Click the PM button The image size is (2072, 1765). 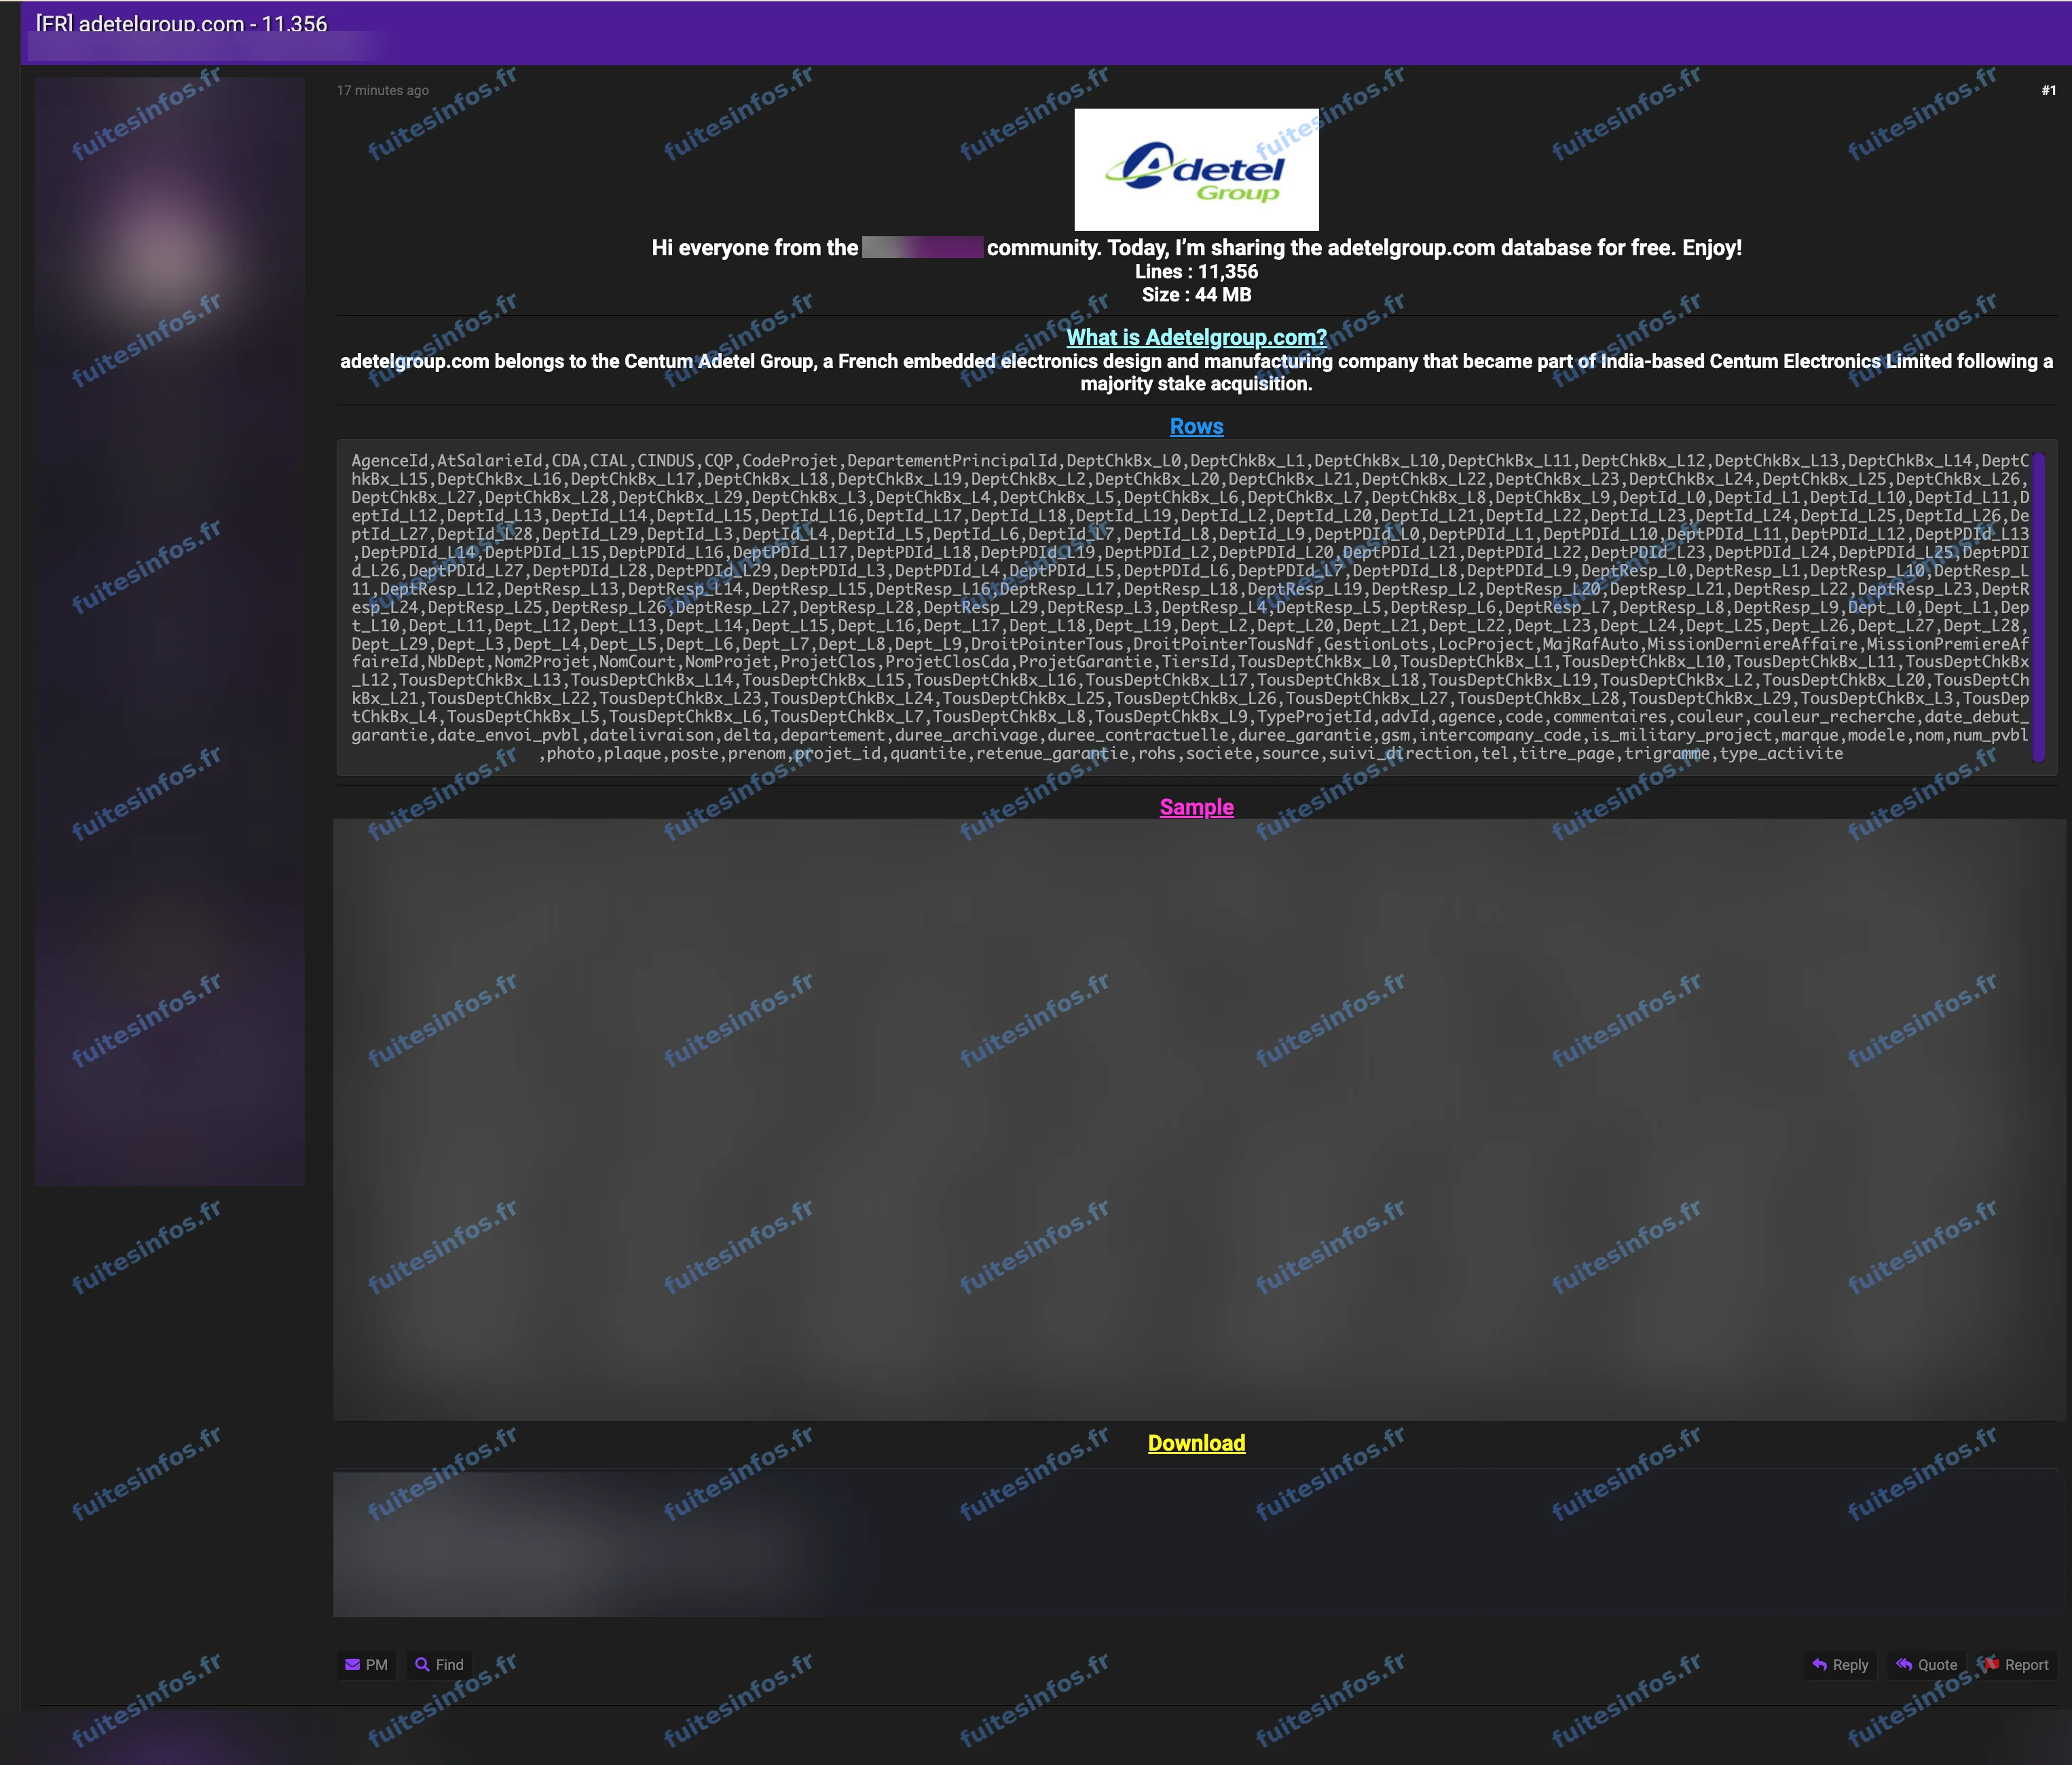point(366,1664)
